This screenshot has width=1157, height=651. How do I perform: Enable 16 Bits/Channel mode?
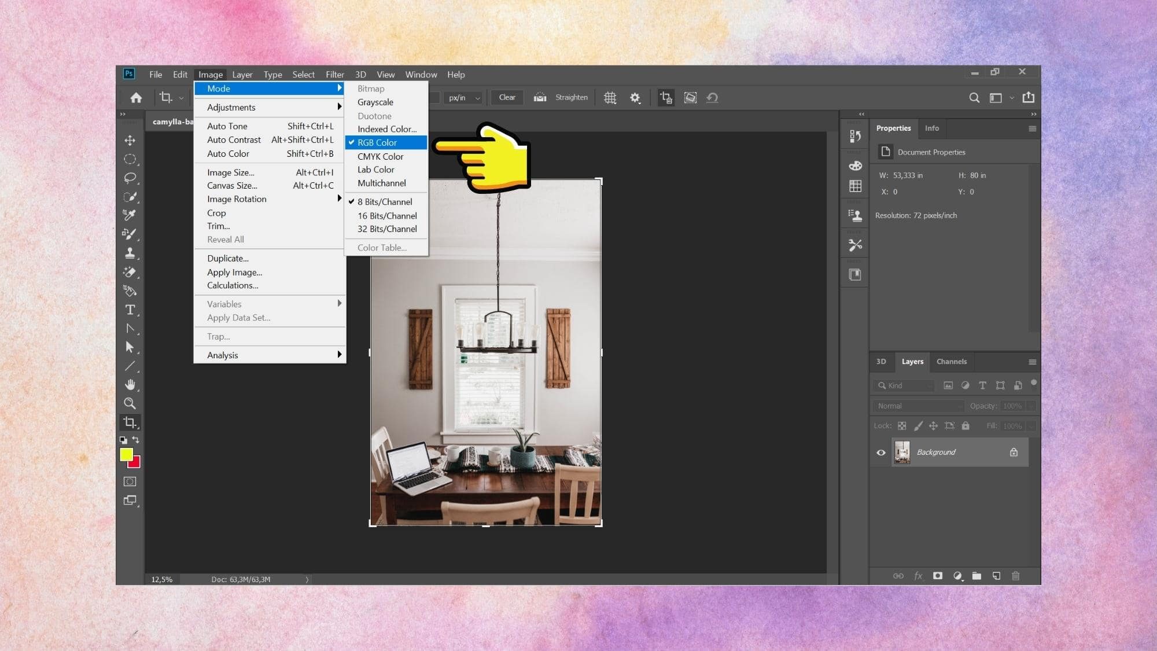[386, 215]
